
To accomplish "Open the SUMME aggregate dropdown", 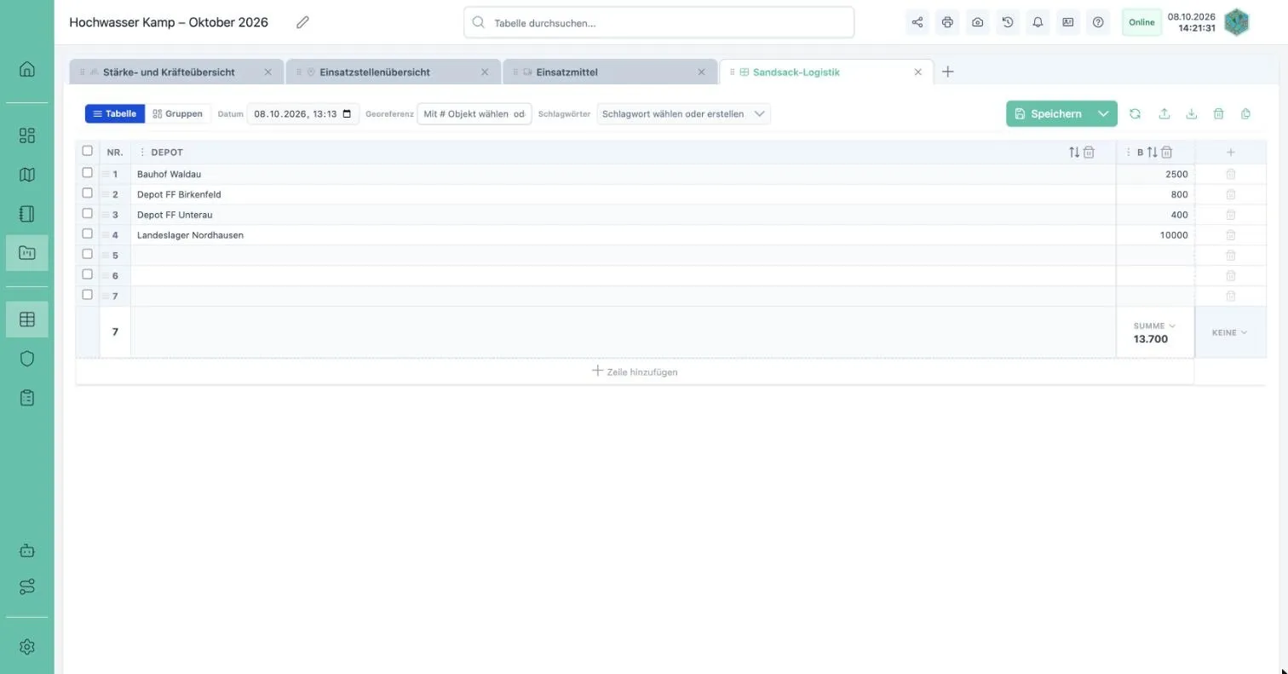I will point(1154,326).
